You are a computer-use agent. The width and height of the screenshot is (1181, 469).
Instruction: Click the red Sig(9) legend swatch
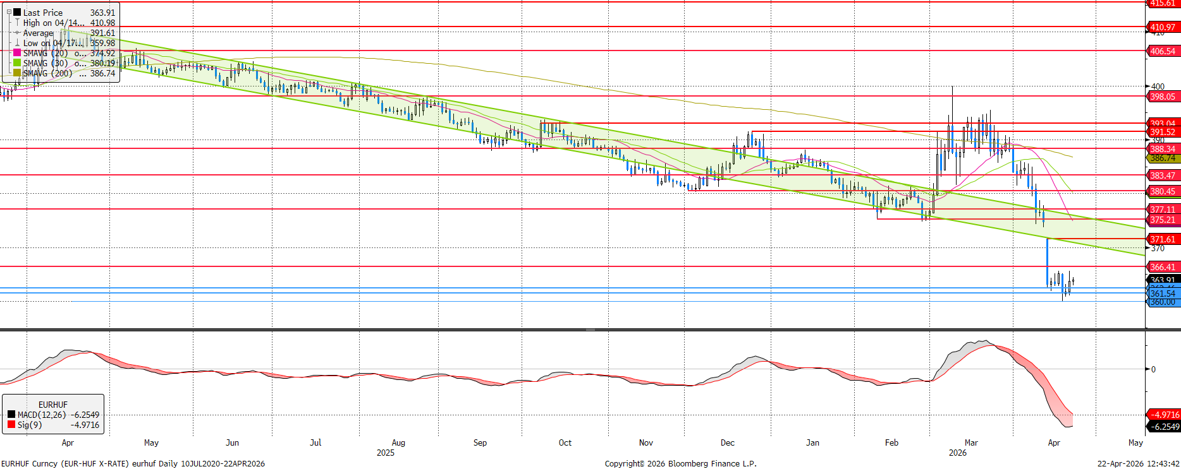(x=11, y=425)
